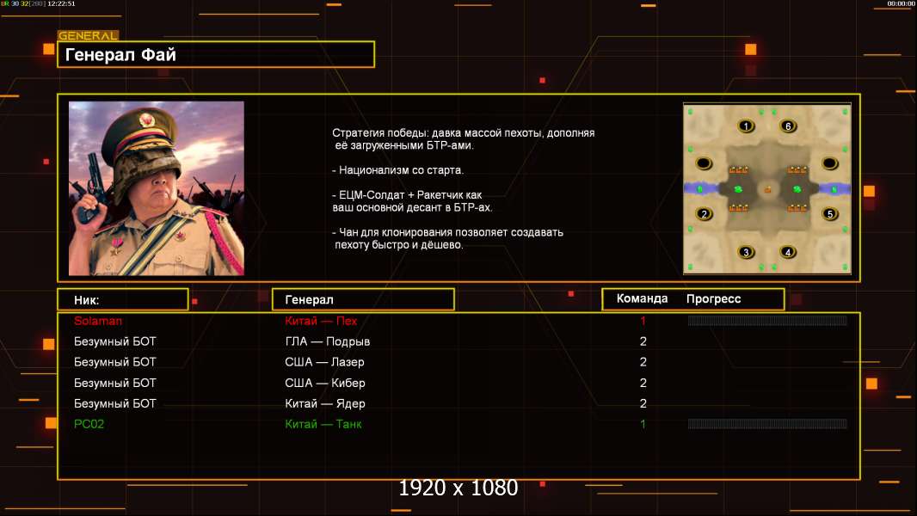The width and height of the screenshot is (917, 516).
Task: Click the green supply marker left of map center
Action: pyautogui.click(x=738, y=189)
